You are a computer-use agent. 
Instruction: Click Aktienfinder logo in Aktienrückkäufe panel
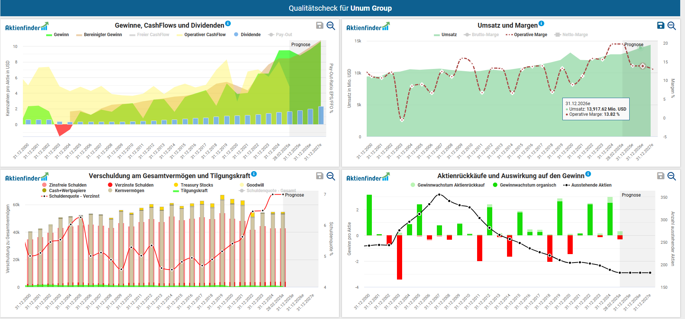368,177
